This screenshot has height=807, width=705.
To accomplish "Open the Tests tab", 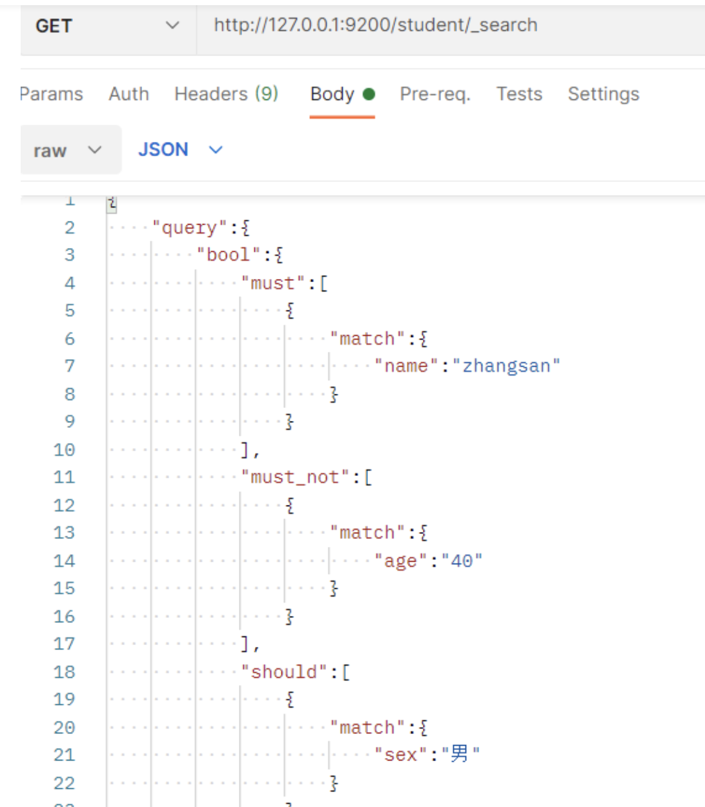I will [519, 94].
